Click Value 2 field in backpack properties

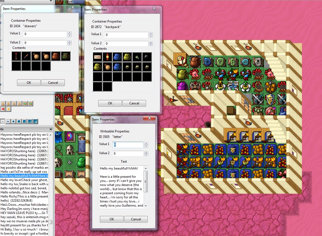pyautogui.click(x=126, y=43)
